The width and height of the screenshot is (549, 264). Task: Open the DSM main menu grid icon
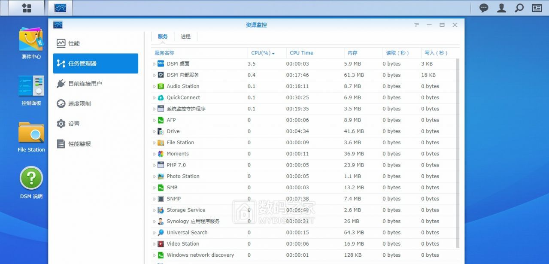27,8
